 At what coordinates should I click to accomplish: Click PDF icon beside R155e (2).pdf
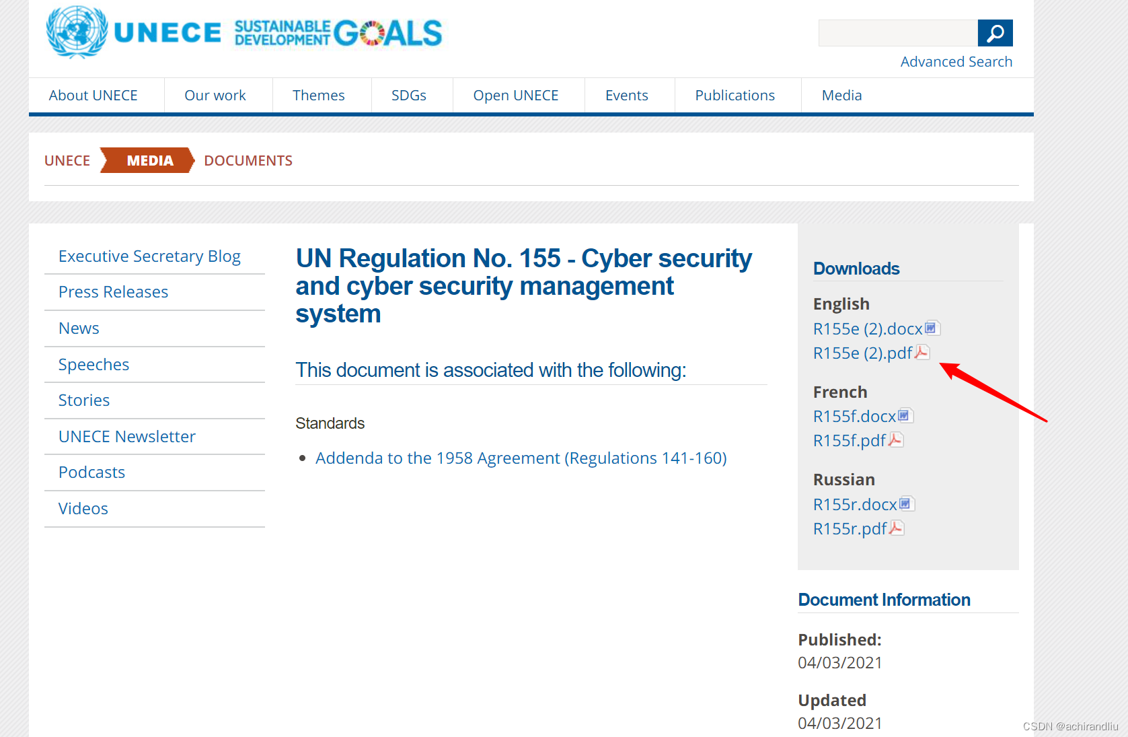coord(922,352)
